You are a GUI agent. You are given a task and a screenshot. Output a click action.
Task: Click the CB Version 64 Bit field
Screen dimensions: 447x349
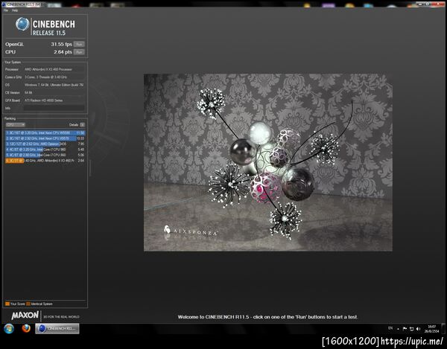[x=54, y=92]
